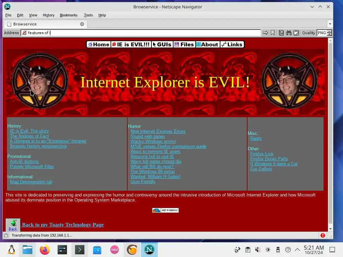Select the Browservice tab
Image resolution: width=343 pixels, height=257 pixels.
pyautogui.click(x=46, y=24)
